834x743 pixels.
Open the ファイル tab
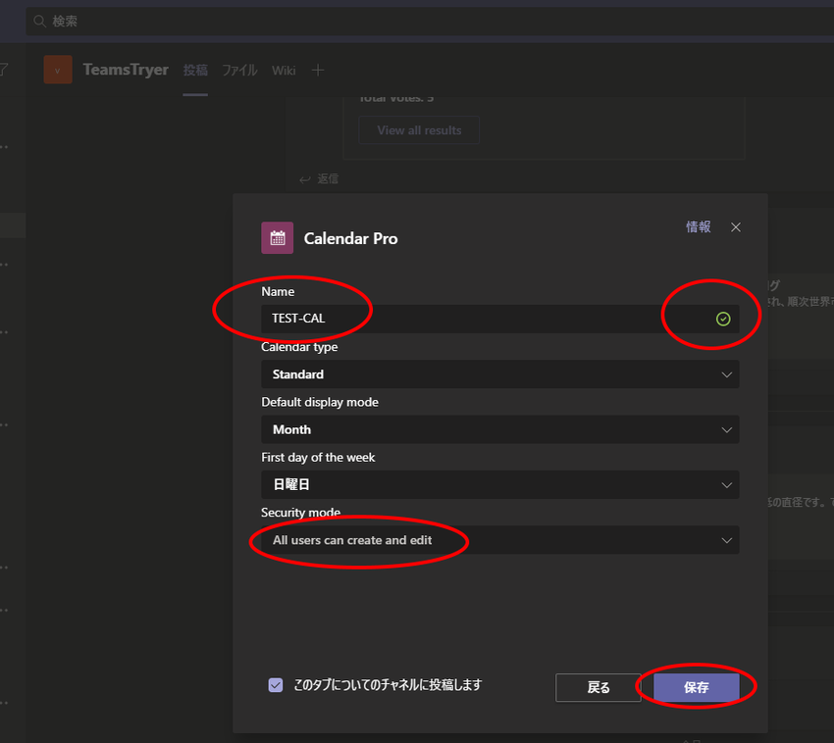[239, 71]
